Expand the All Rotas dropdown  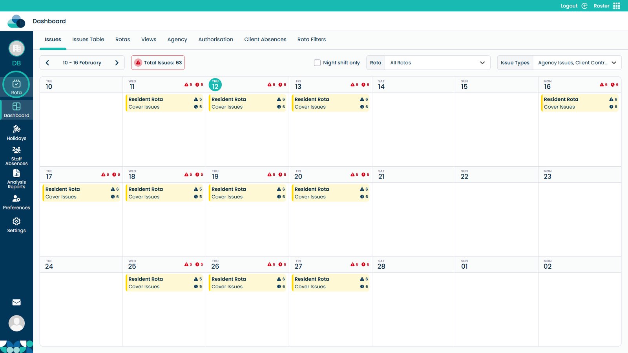pyautogui.click(x=437, y=63)
